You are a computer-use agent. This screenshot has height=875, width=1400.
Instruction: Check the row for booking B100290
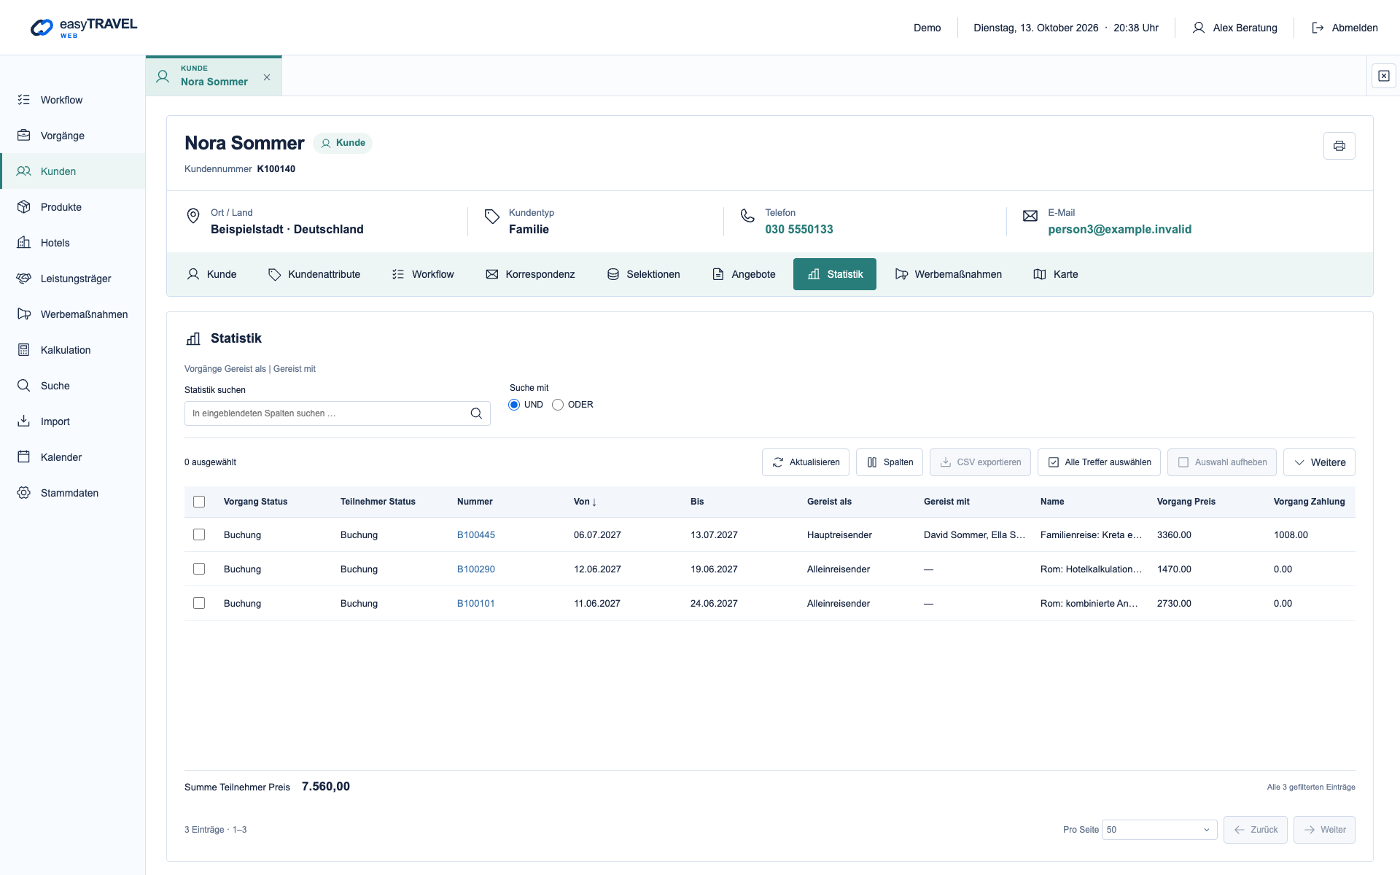(x=199, y=569)
